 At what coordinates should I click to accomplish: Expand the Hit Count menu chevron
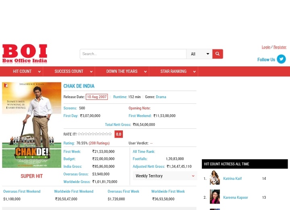(x=39, y=72)
